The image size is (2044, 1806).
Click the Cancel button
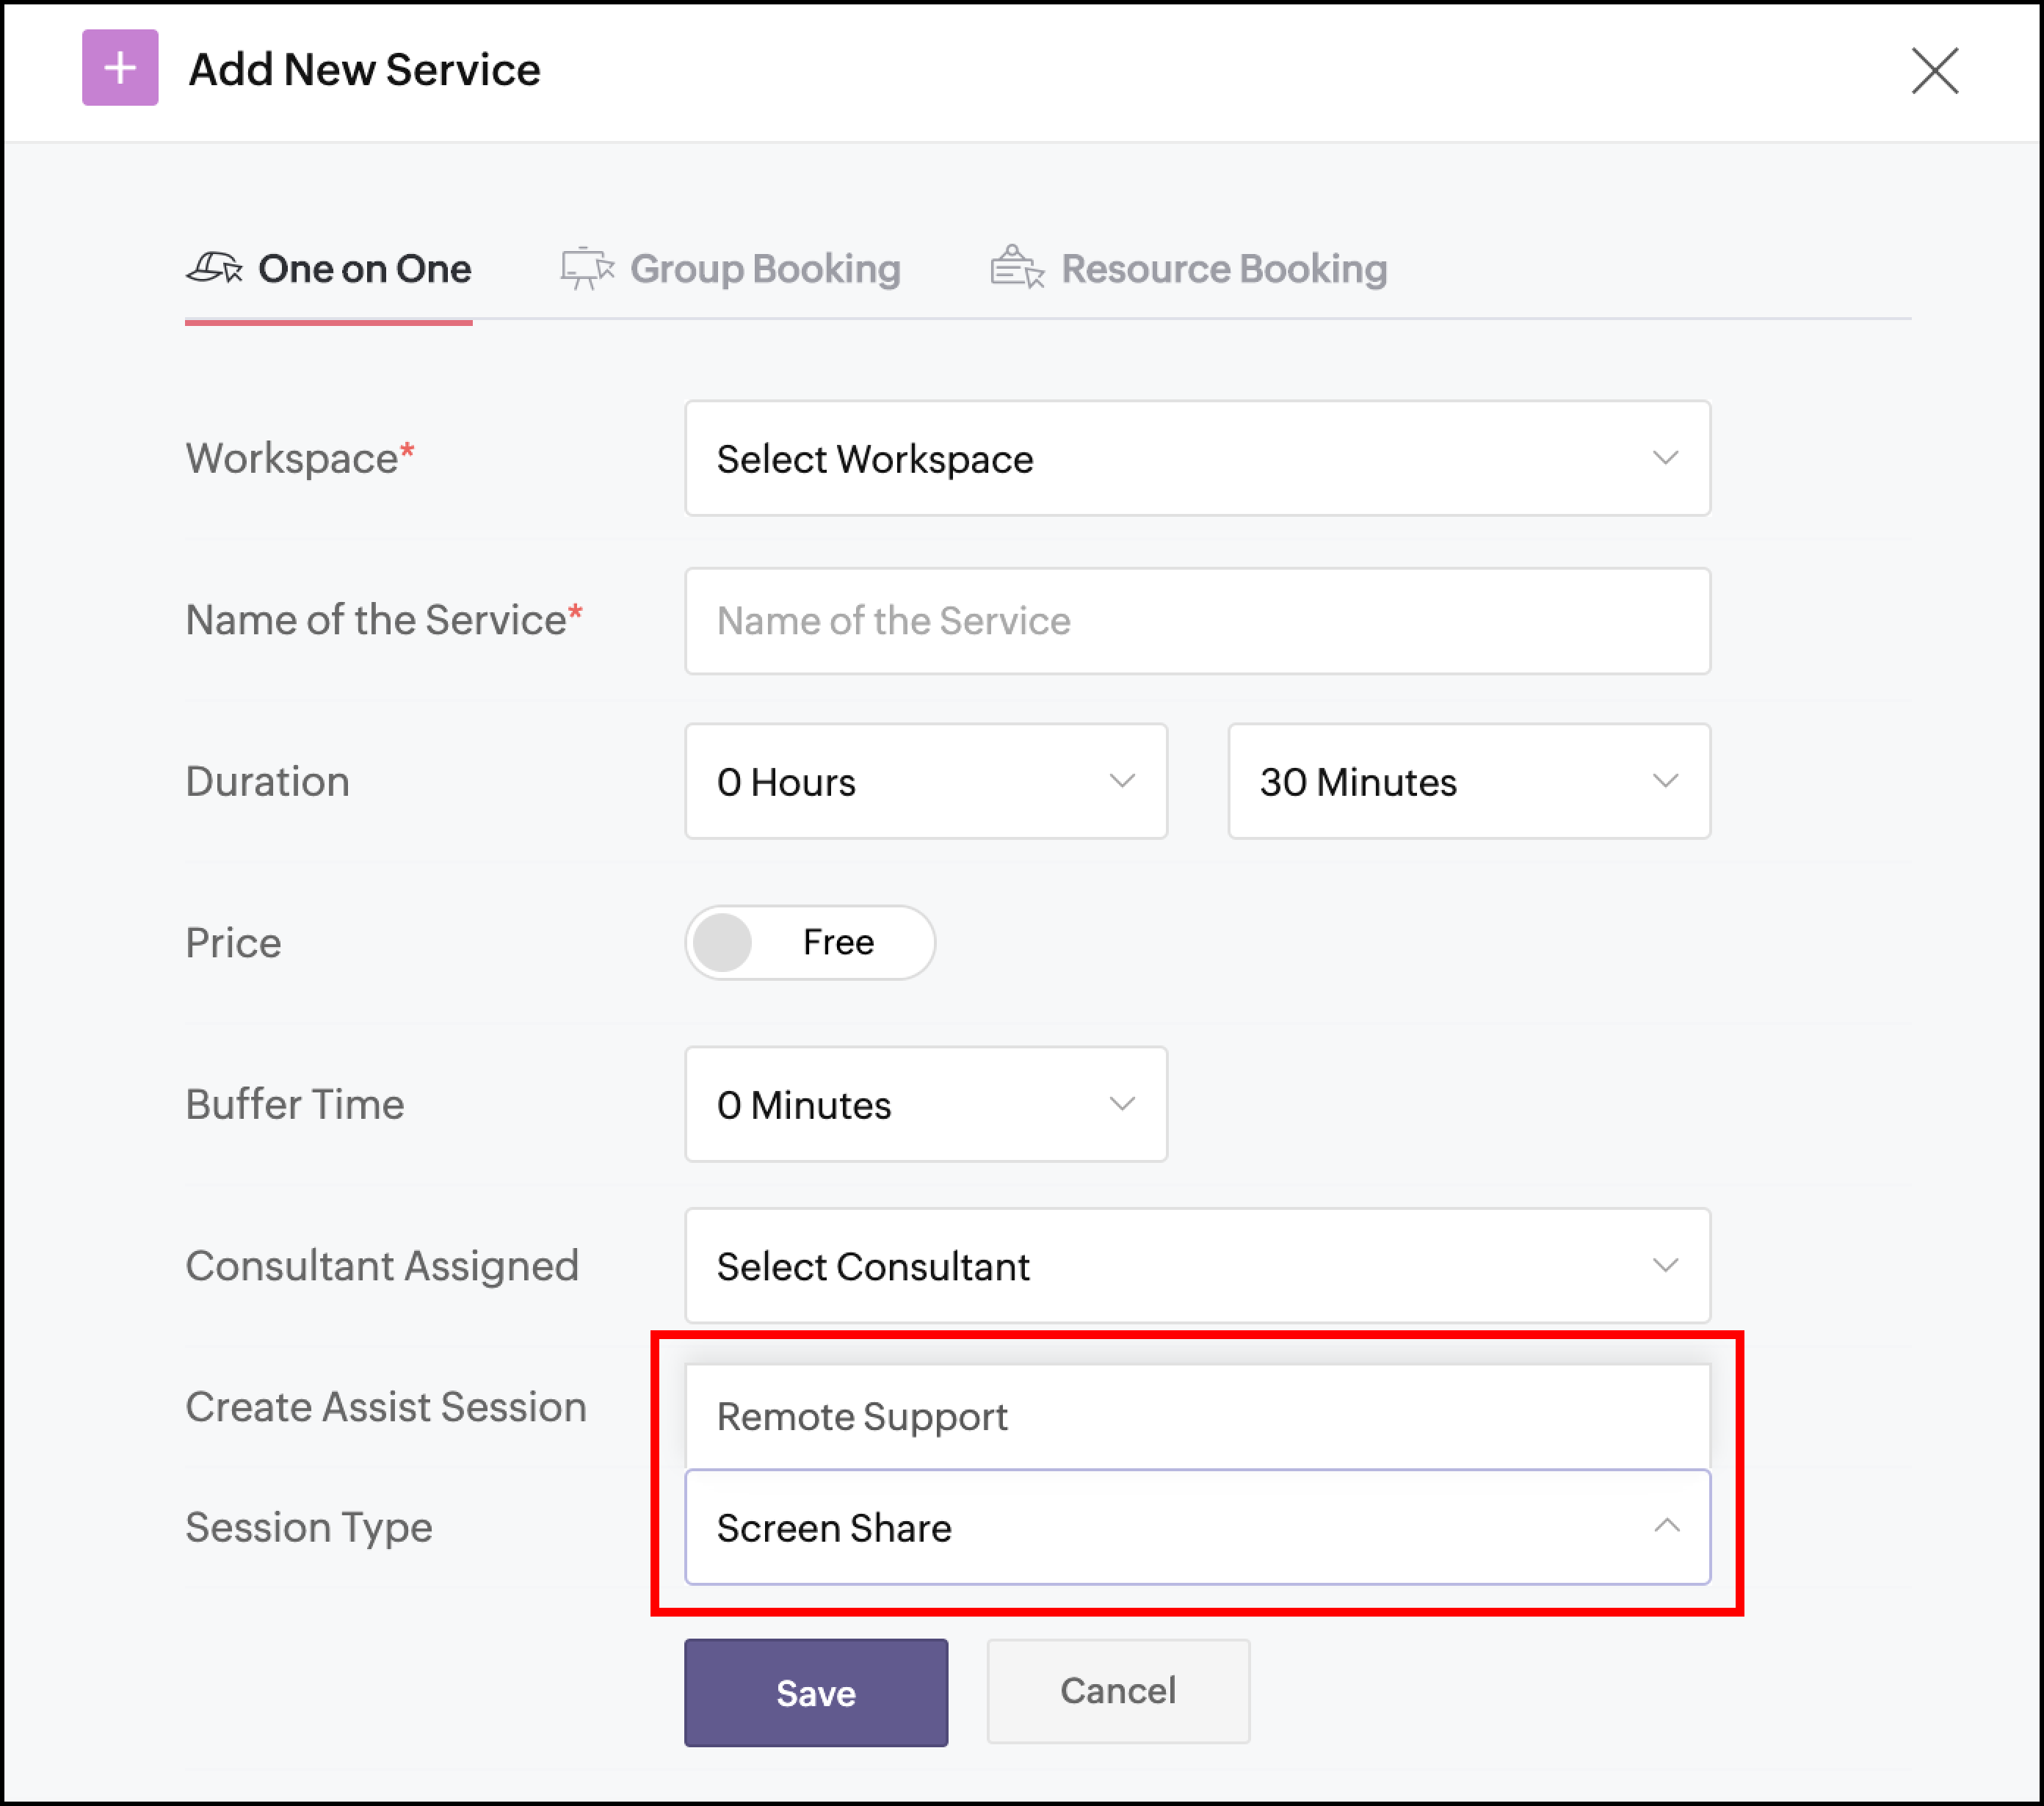(x=1117, y=1690)
